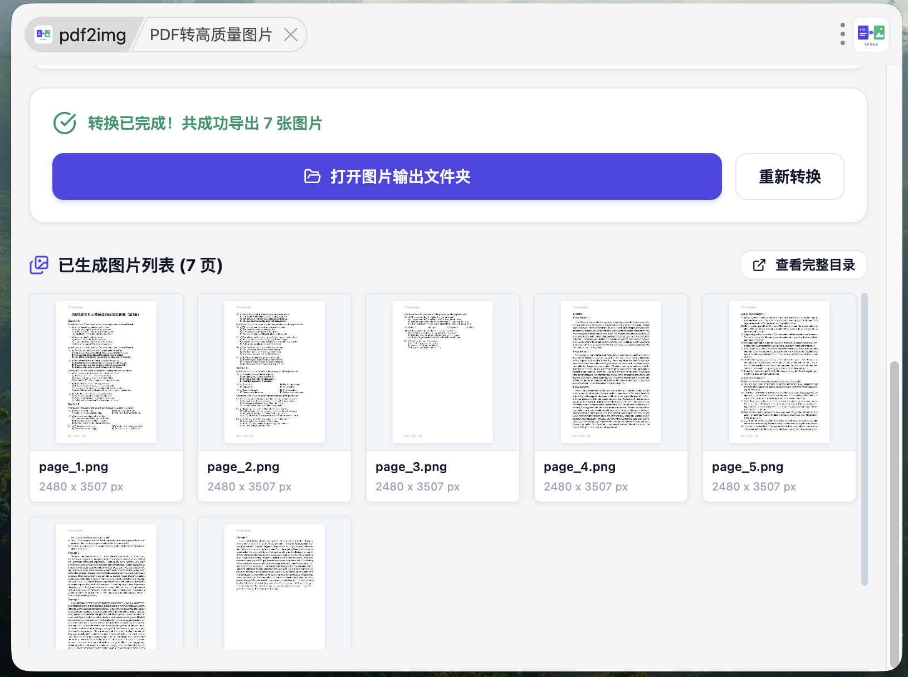The image size is (908, 677).
Task: Click the PDF-to-image extension icon top right
Action: (871, 35)
